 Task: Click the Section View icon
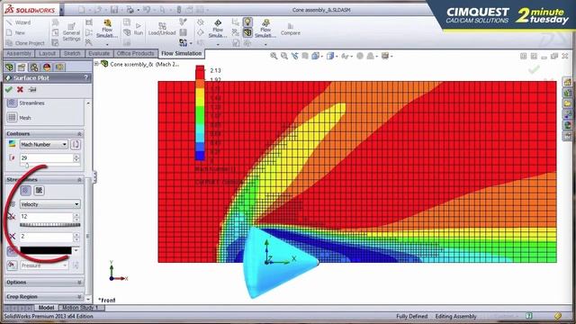[305, 56]
